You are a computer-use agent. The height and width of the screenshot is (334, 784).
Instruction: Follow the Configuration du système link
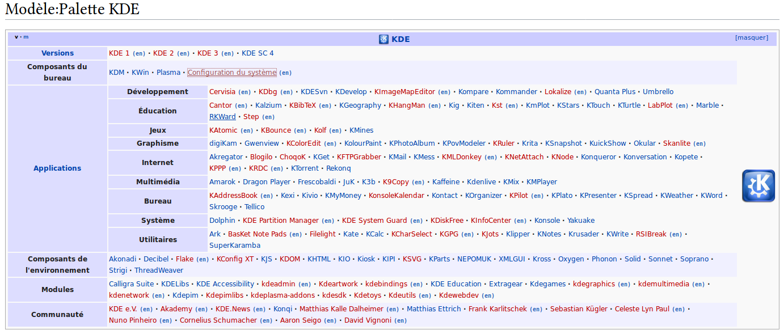231,73
